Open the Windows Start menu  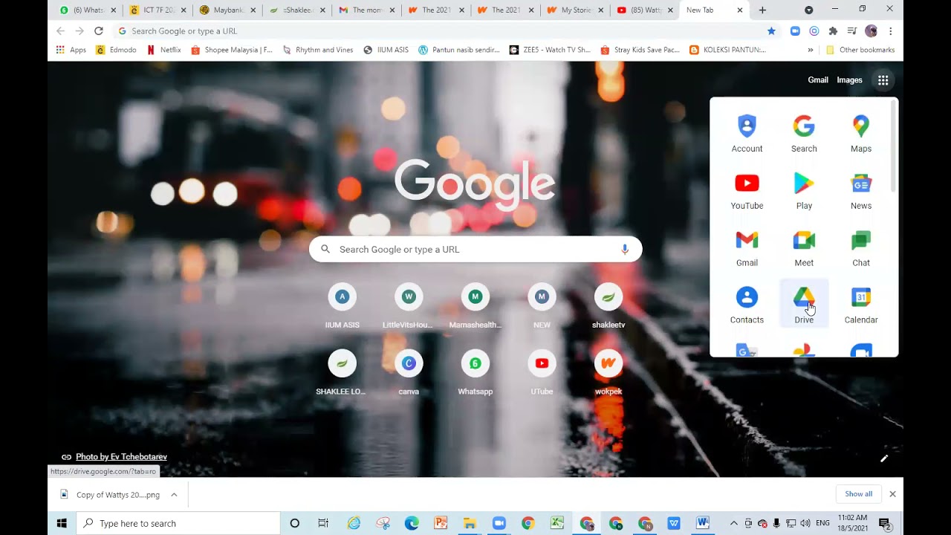pyautogui.click(x=62, y=523)
